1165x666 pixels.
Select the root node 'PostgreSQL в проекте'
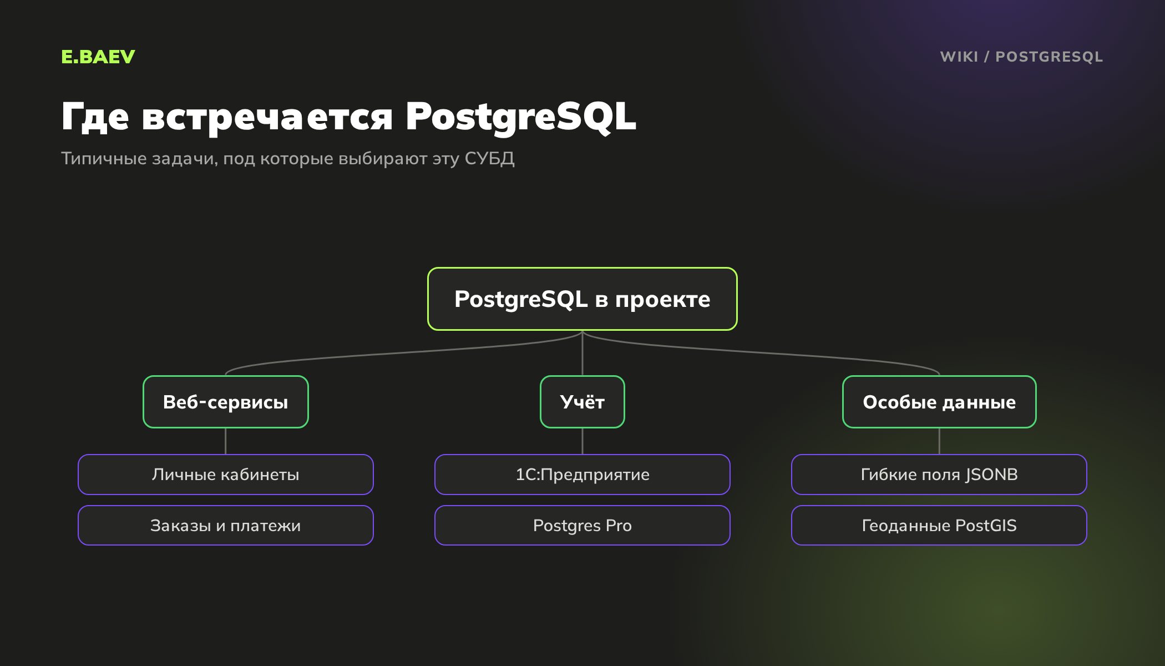[582, 299]
